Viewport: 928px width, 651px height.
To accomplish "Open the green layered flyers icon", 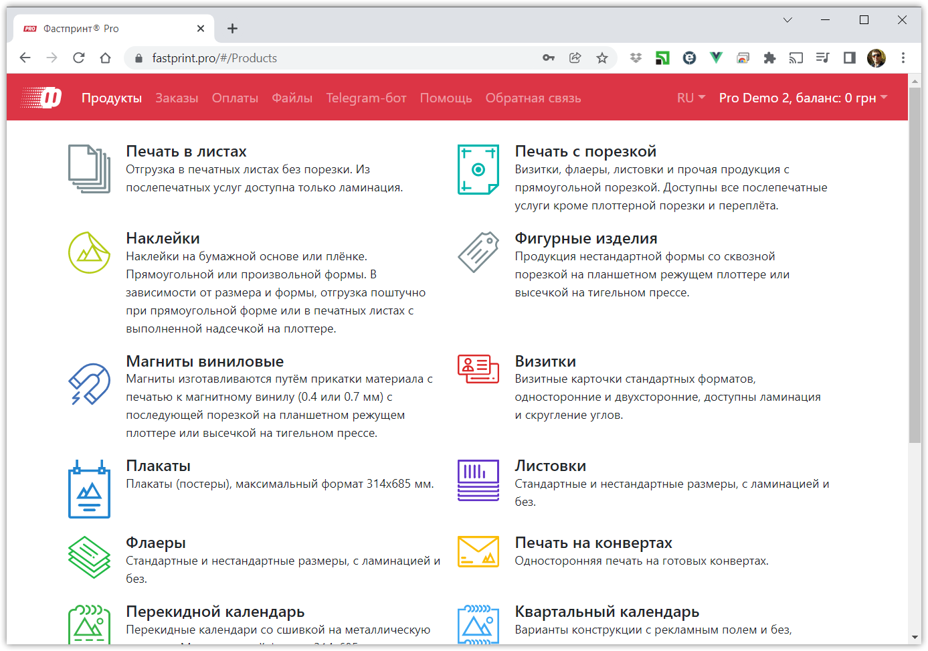I will click(89, 557).
